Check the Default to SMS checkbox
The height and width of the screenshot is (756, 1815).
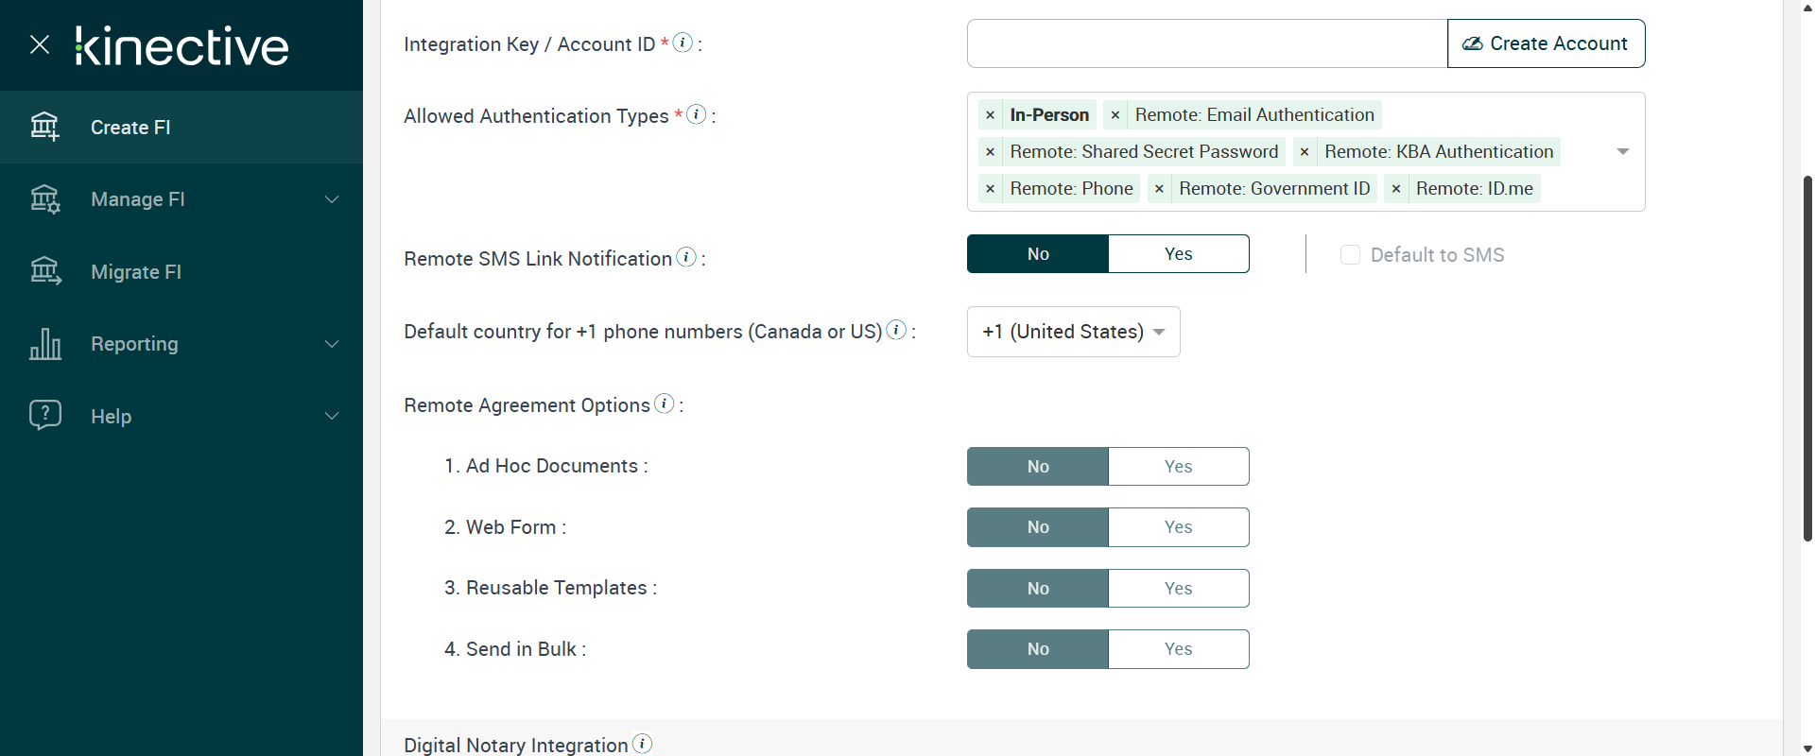click(x=1350, y=255)
